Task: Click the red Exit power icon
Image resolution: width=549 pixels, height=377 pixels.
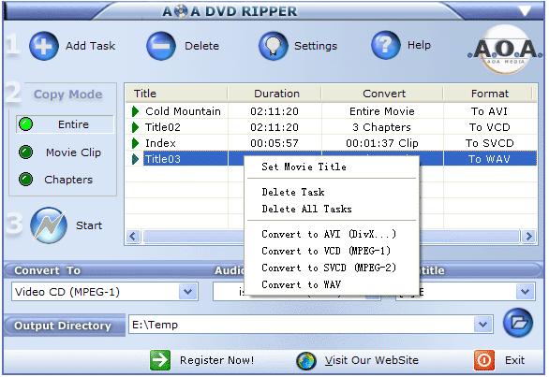Action: pyautogui.click(x=483, y=360)
